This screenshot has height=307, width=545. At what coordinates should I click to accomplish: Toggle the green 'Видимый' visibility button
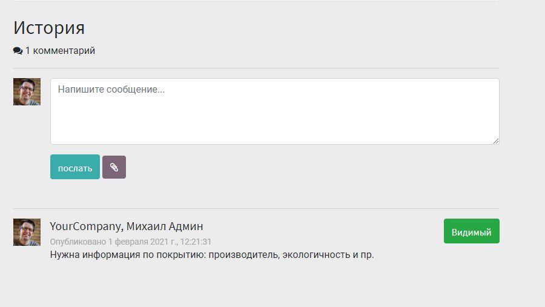471,231
